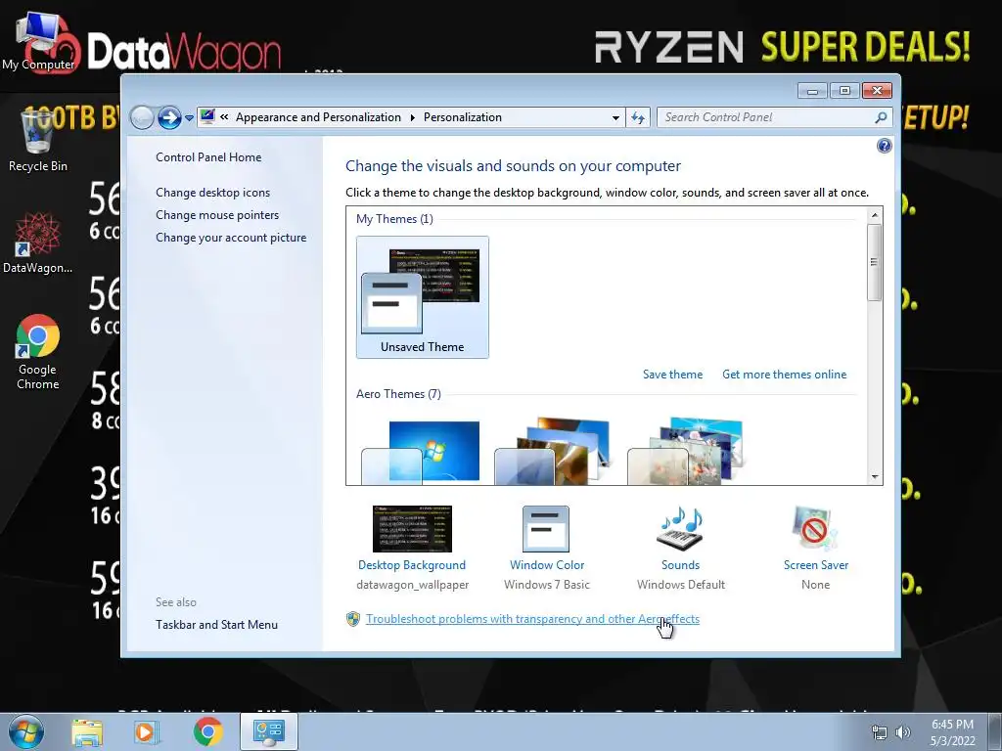Click the Screen Saver text link
This screenshot has height=751, width=1002.
(x=816, y=565)
